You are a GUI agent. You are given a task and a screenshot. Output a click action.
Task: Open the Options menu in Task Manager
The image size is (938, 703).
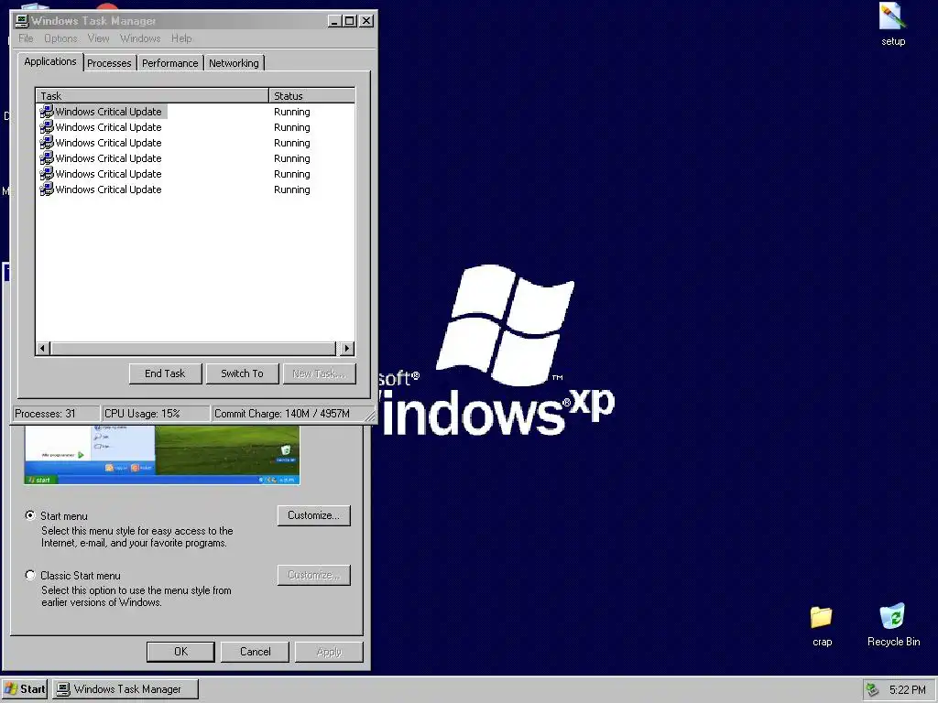pyautogui.click(x=60, y=38)
